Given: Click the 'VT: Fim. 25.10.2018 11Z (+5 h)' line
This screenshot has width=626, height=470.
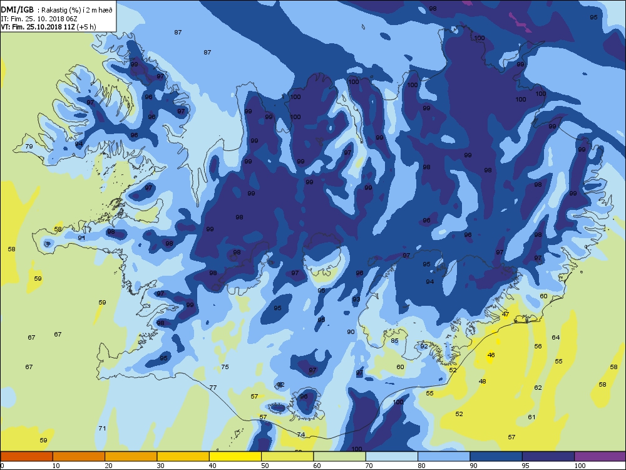Looking at the screenshot, I should pos(49,27).
